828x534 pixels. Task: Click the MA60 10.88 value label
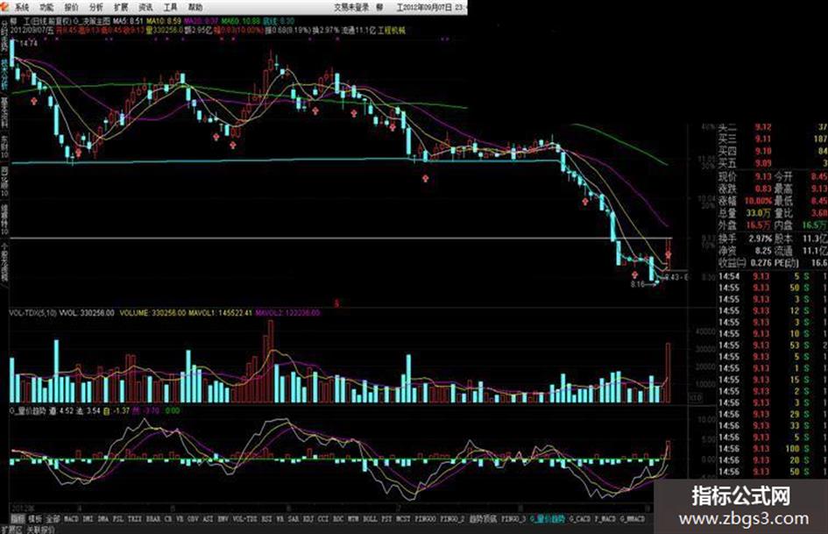pyautogui.click(x=240, y=21)
